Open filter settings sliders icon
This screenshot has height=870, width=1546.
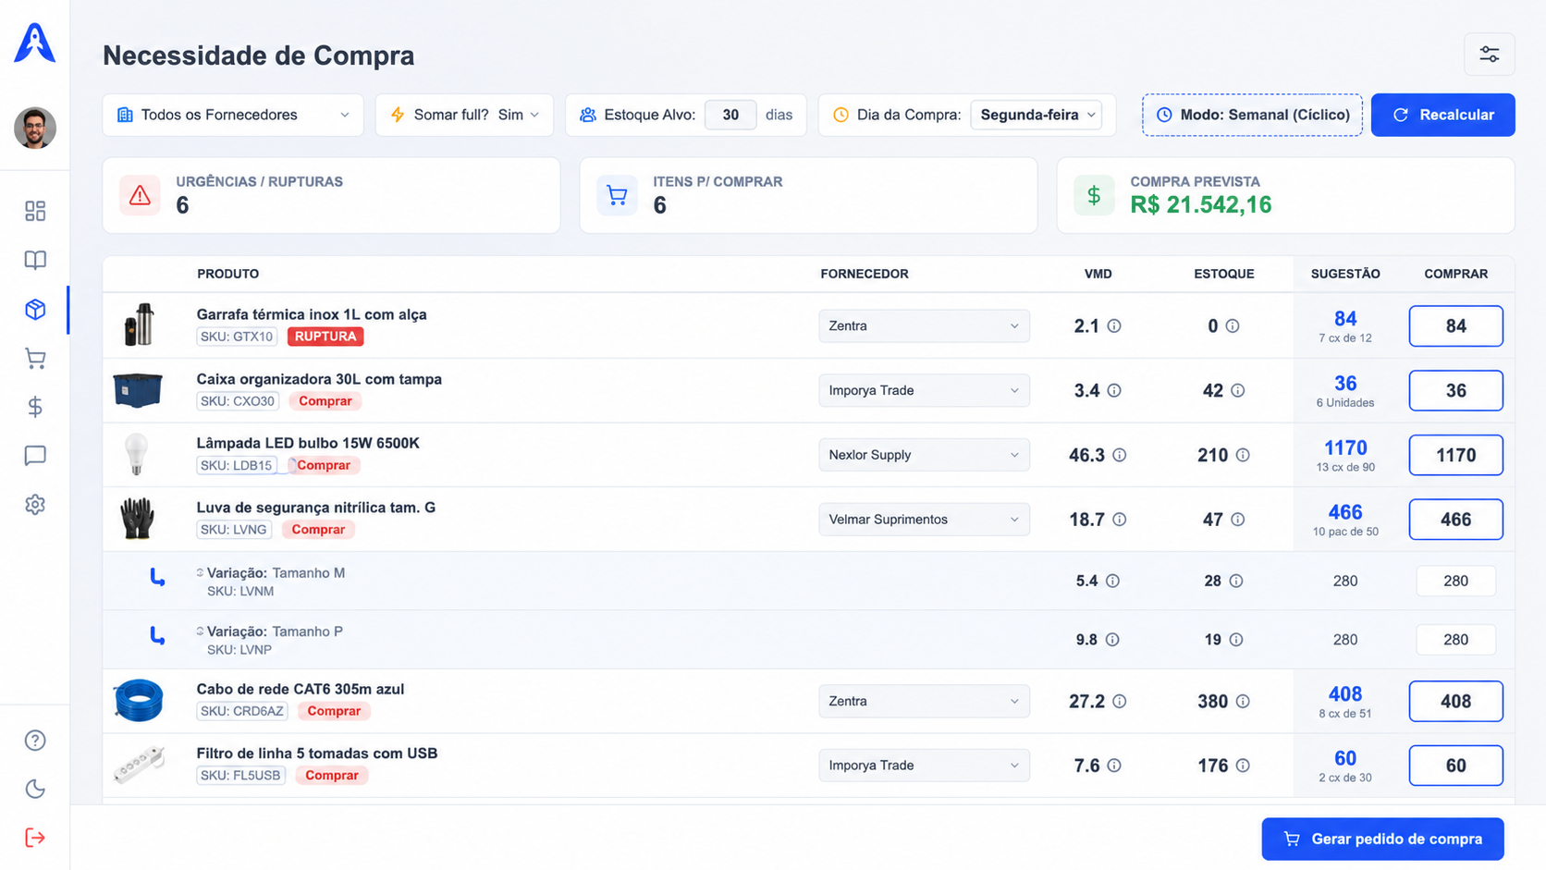(x=1489, y=55)
